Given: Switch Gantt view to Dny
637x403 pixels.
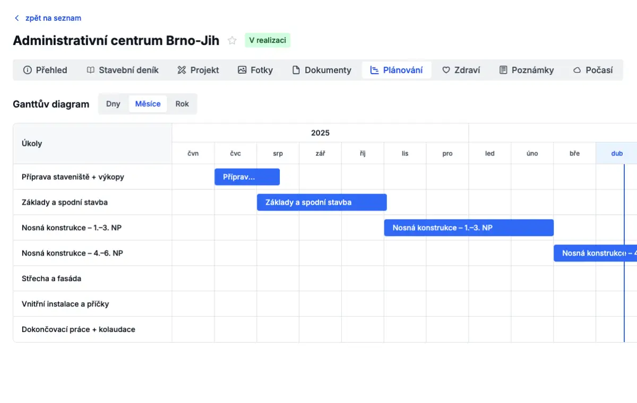Looking at the screenshot, I should tap(113, 104).
